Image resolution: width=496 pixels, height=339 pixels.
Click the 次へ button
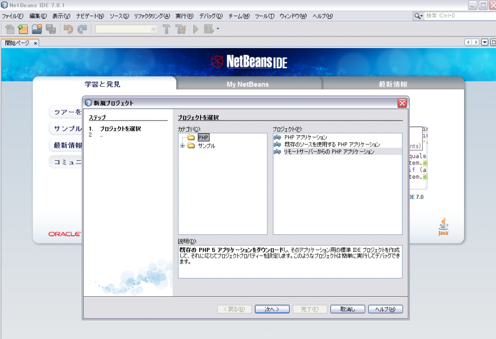tap(272, 309)
